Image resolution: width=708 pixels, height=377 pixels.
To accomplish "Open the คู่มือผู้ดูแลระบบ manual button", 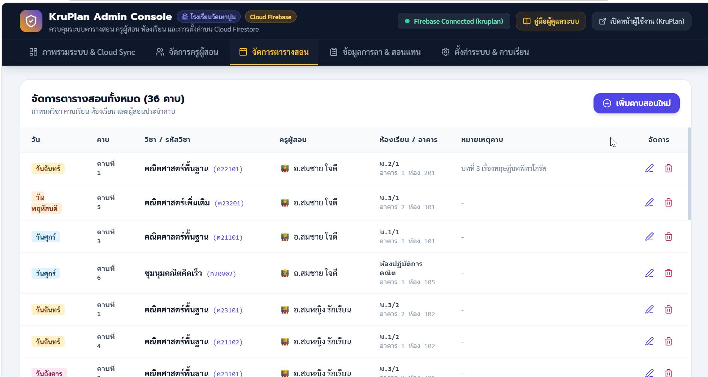I will point(551,21).
